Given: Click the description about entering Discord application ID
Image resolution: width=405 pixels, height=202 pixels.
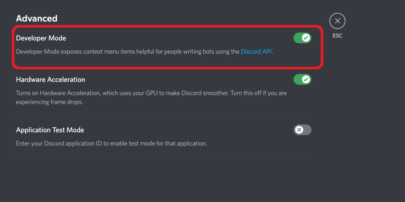Looking at the screenshot, I should pos(111,143).
